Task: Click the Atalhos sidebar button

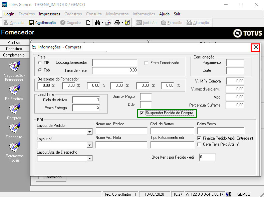Action: pos(15,42)
